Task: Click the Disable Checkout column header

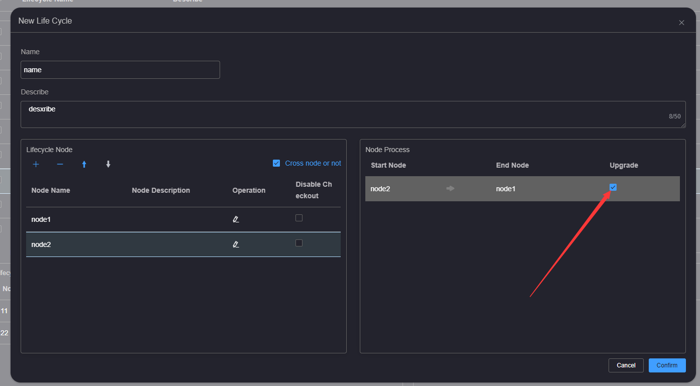Action: click(314, 190)
